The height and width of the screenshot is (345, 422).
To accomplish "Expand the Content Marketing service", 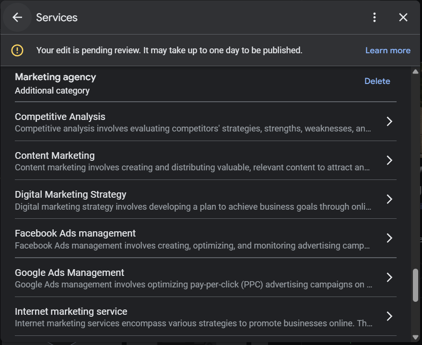I will tap(389, 160).
